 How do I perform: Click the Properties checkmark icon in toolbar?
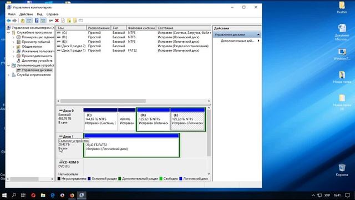63,21
